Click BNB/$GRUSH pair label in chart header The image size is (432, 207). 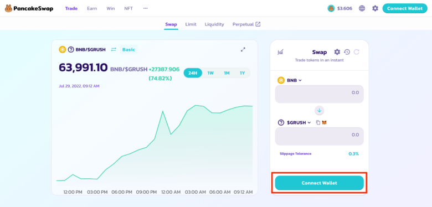point(91,50)
